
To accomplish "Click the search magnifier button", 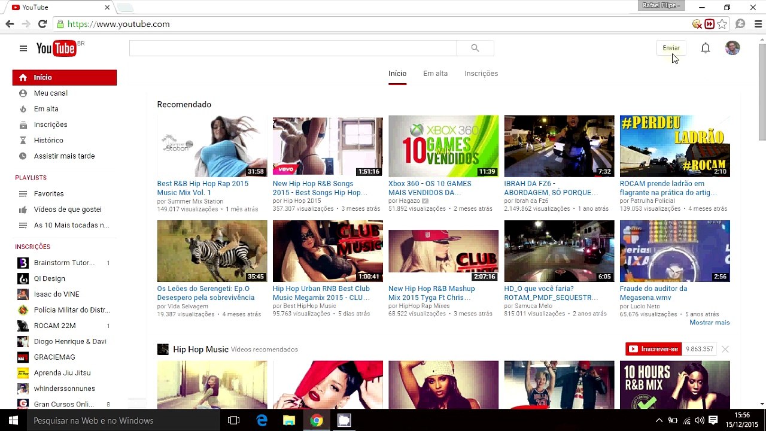I will [475, 48].
